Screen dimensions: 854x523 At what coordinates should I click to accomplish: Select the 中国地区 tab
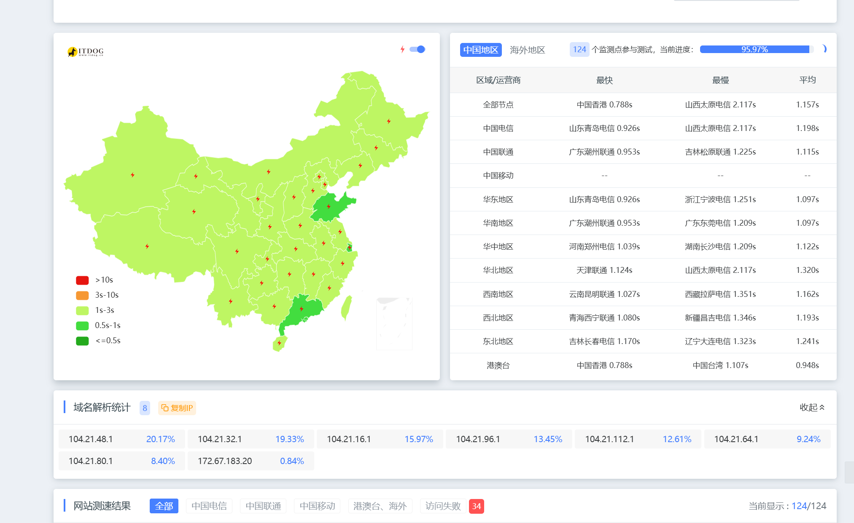pyautogui.click(x=480, y=50)
